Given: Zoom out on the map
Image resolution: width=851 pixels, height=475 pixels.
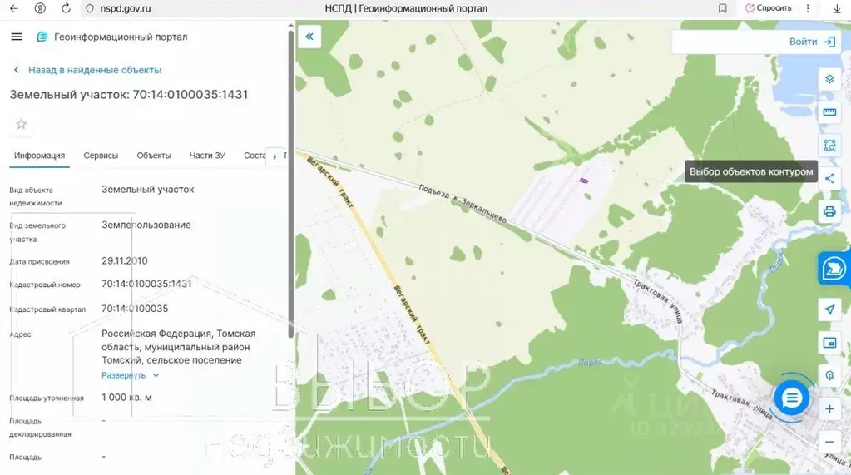Looking at the screenshot, I should point(829,442).
